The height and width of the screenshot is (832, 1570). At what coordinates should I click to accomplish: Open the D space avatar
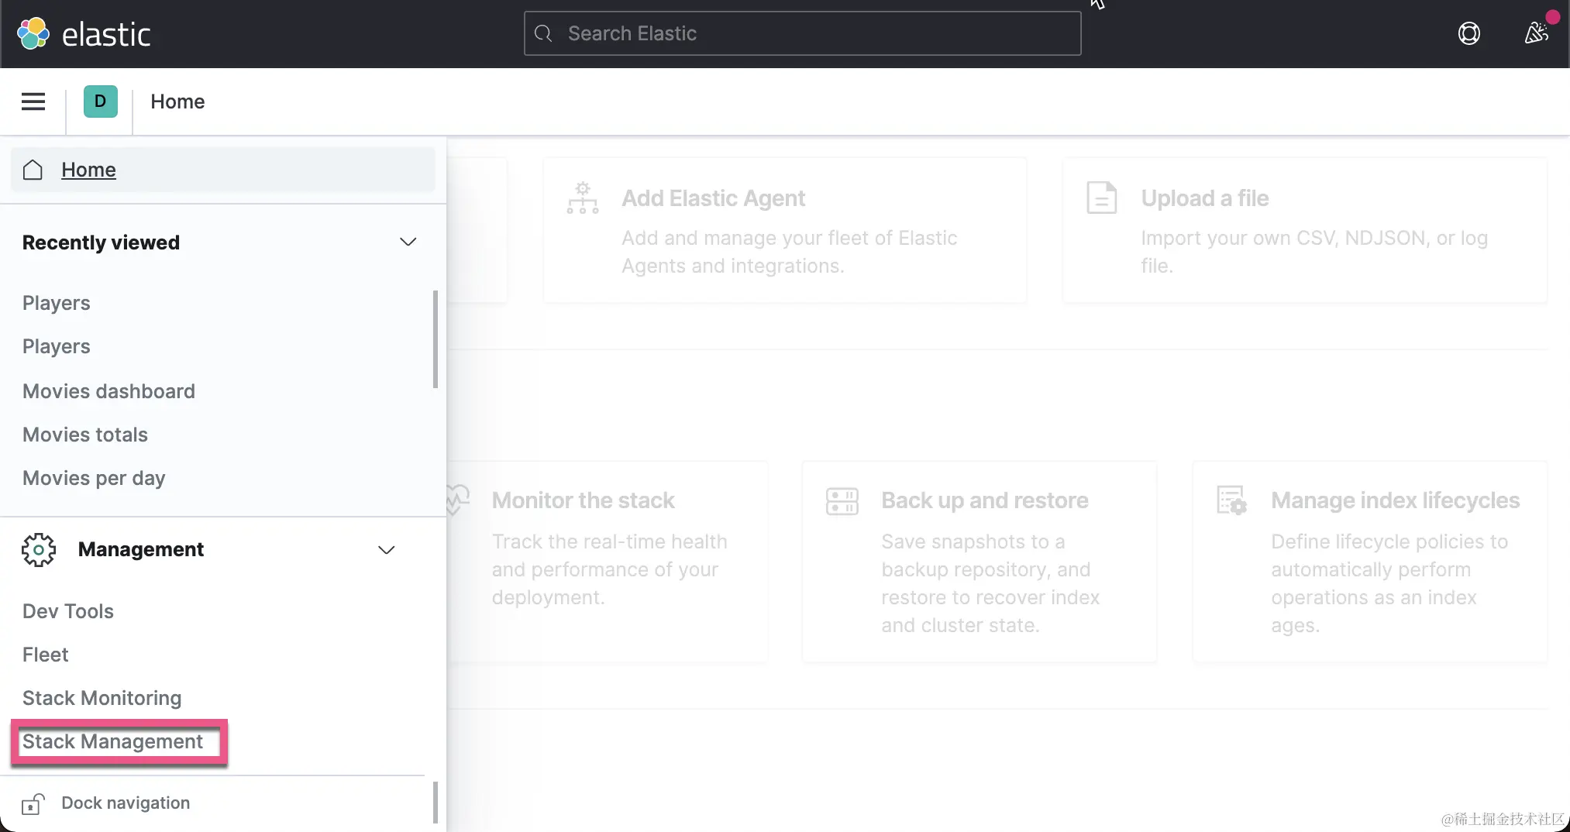pyautogui.click(x=101, y=101)
